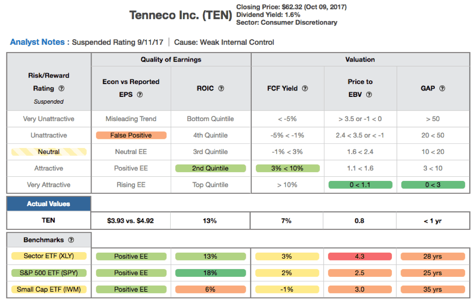Viewport: 476px width, 302px height.
Task: Click the '1.6 < 2.4' cell
Action: 360,152
